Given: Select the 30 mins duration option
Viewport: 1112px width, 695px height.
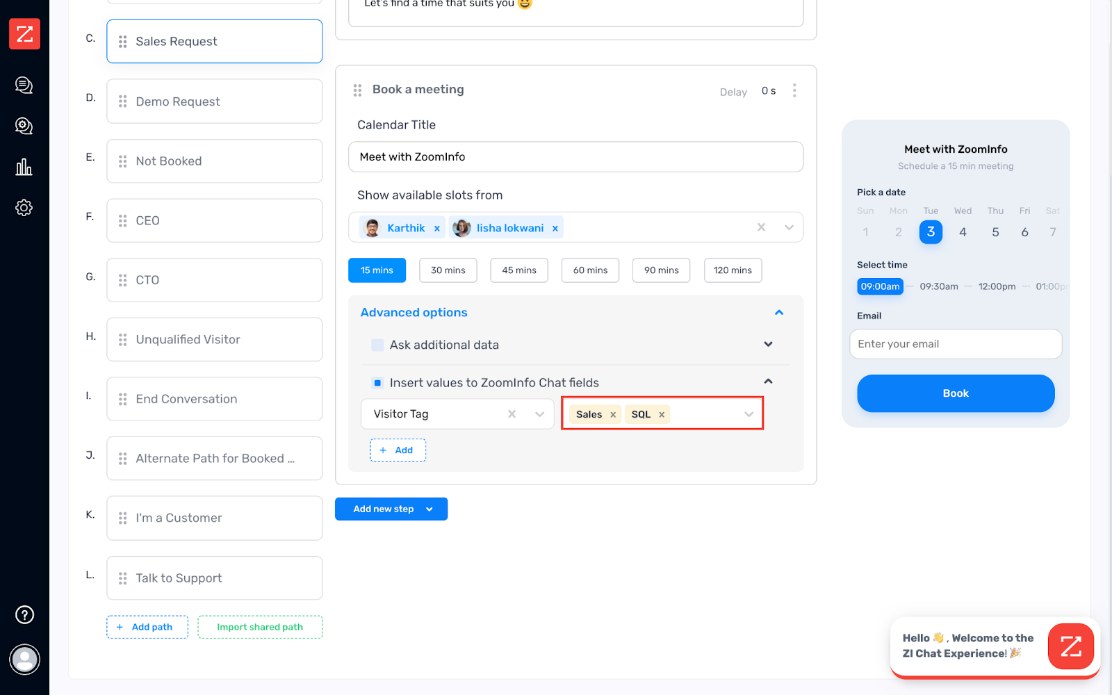Looking at the screenshot, I should (x=448, y=270).
